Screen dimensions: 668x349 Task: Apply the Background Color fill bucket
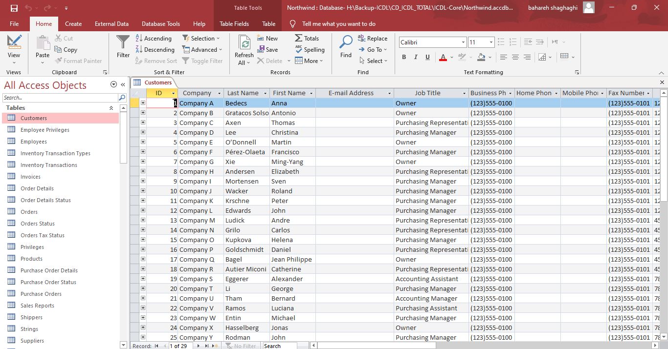tap(481, 57)
